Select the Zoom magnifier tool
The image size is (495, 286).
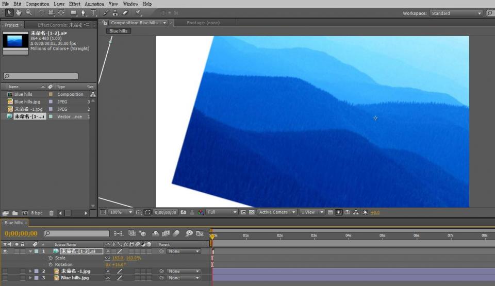(x=29, y=12)
